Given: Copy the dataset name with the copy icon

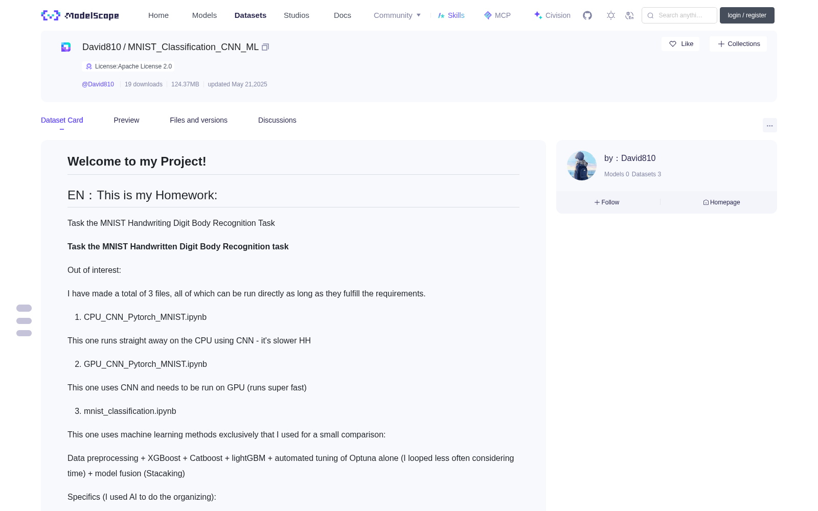Looking at the screenshot, I should [x=265, y=47].
